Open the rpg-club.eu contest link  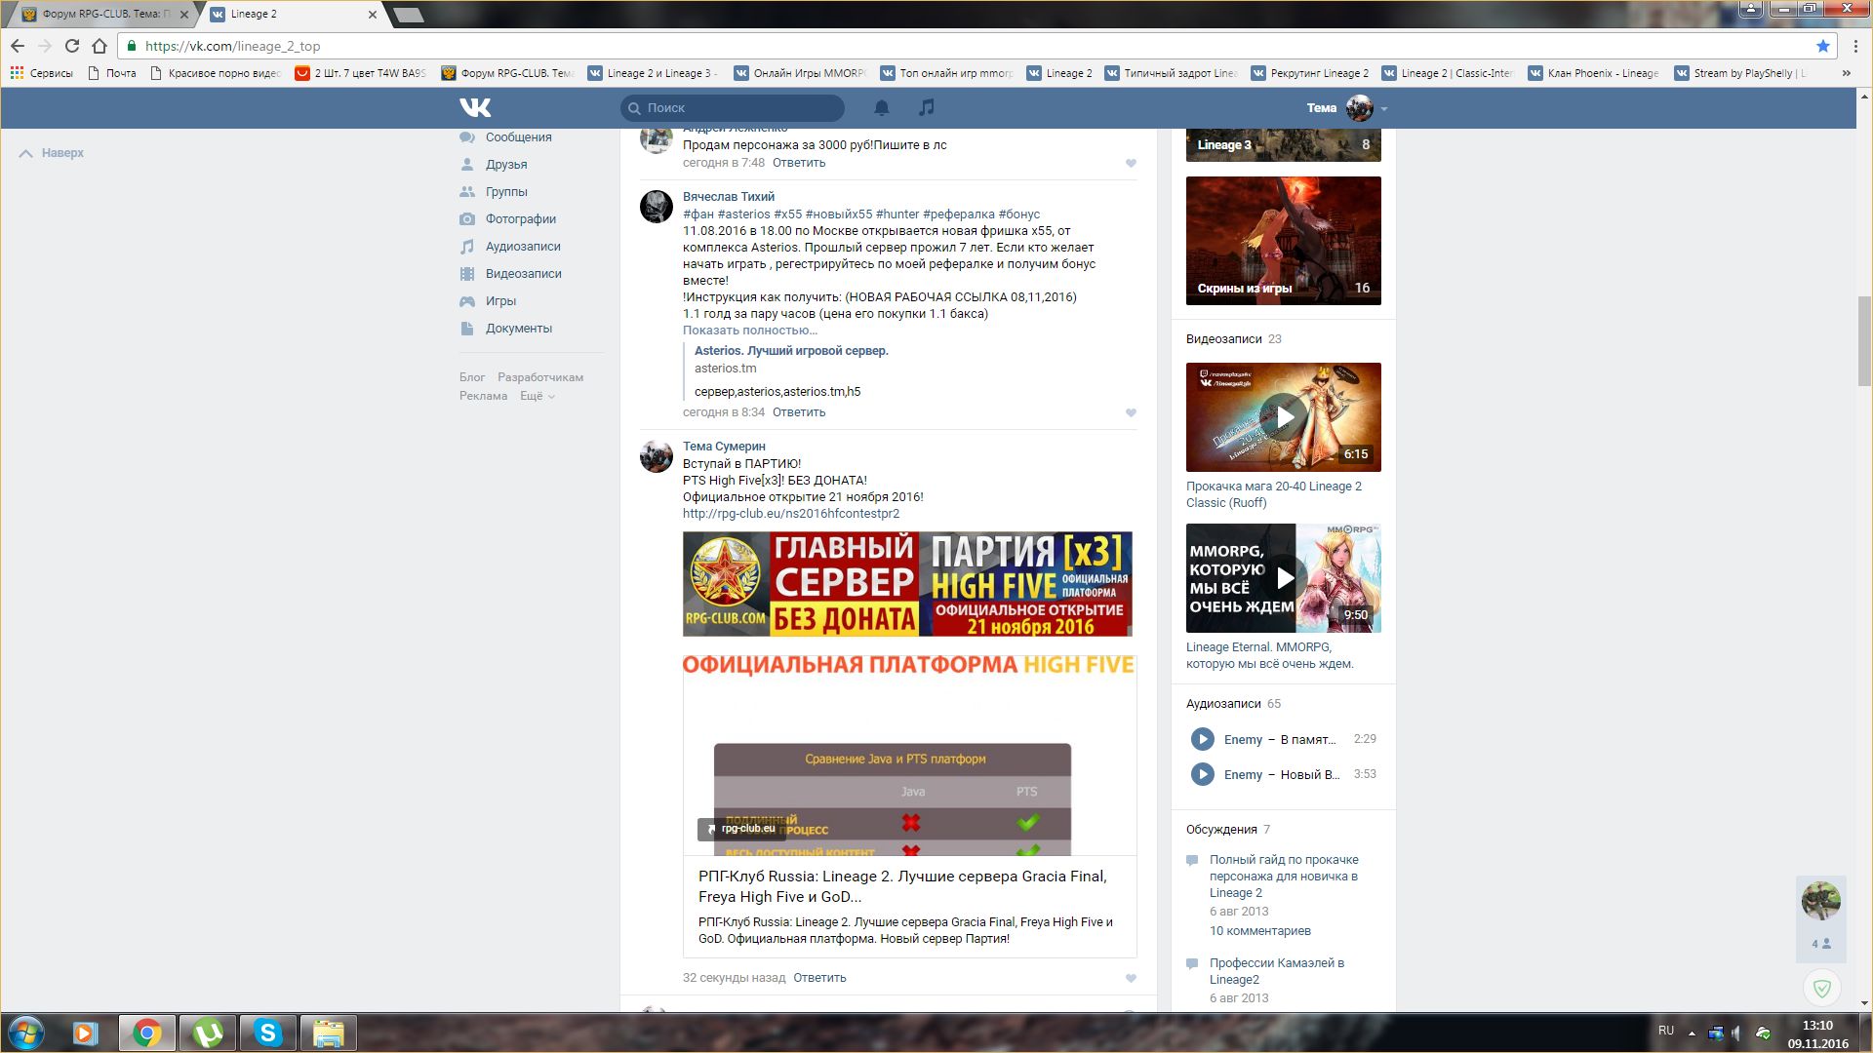tap(790, 514)
